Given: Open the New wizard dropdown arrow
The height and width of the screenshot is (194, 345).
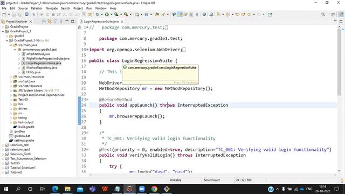Looking at the screenshot, I should tap(9, 15).
